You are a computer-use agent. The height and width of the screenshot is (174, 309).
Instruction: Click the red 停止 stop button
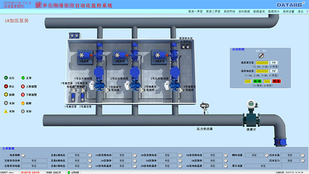(276, 81)
